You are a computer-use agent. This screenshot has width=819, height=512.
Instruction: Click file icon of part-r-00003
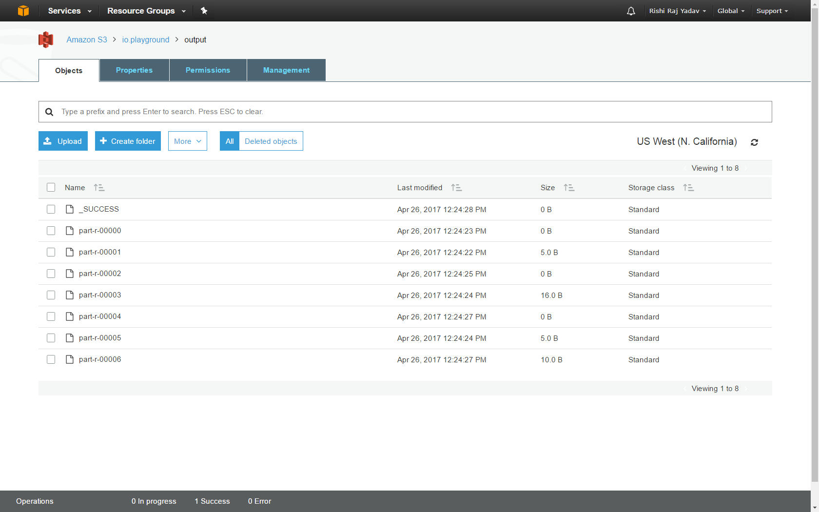pos(70,295)
